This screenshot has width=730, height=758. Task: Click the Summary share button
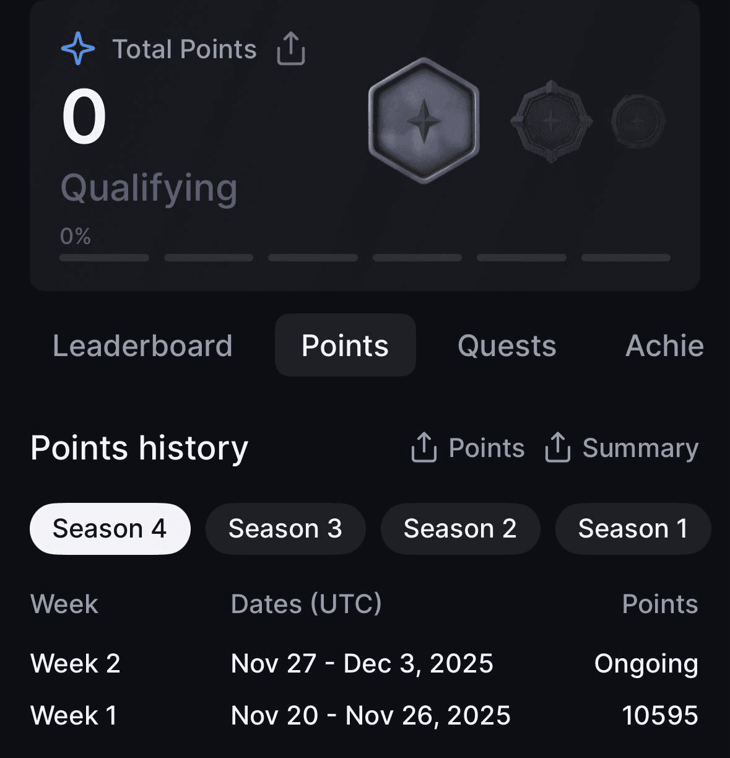[x=640, y=448]
